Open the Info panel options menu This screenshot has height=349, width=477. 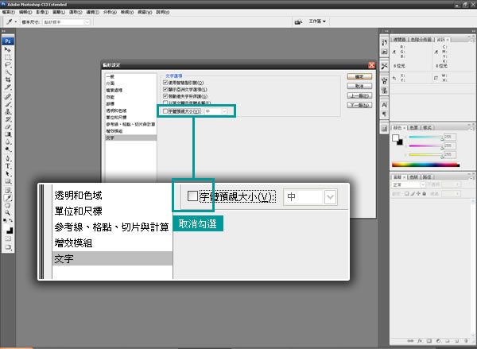coord(472,41)
